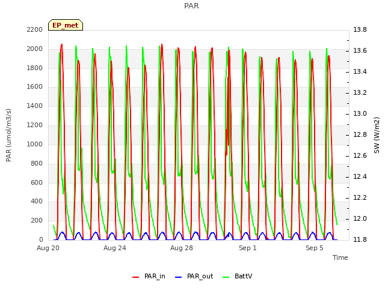Click the 13.8 right-axis tick label
The image size is (385, 288).
pyautogui.click(x=360, y=29)
